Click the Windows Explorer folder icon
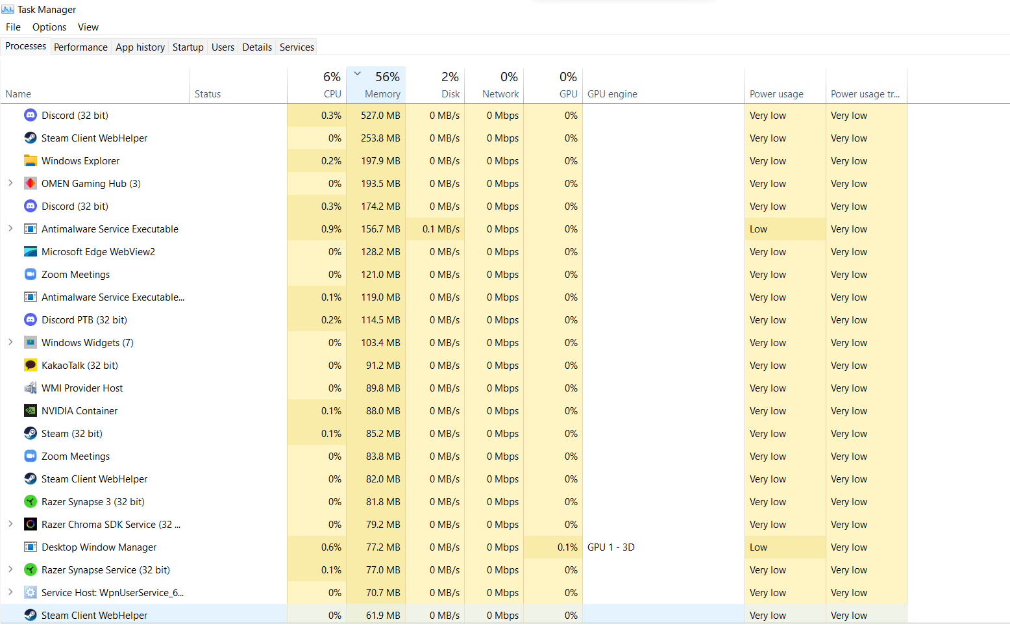The image size is (1010, 637). (x=31, y=160)
